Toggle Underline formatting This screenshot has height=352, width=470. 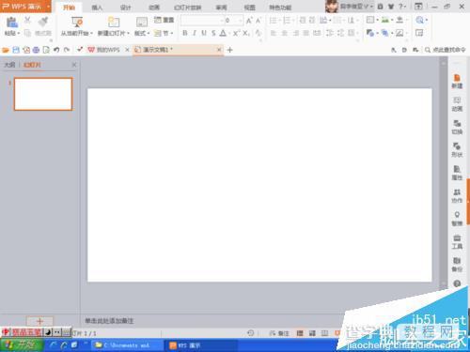[x=204, y=33]
